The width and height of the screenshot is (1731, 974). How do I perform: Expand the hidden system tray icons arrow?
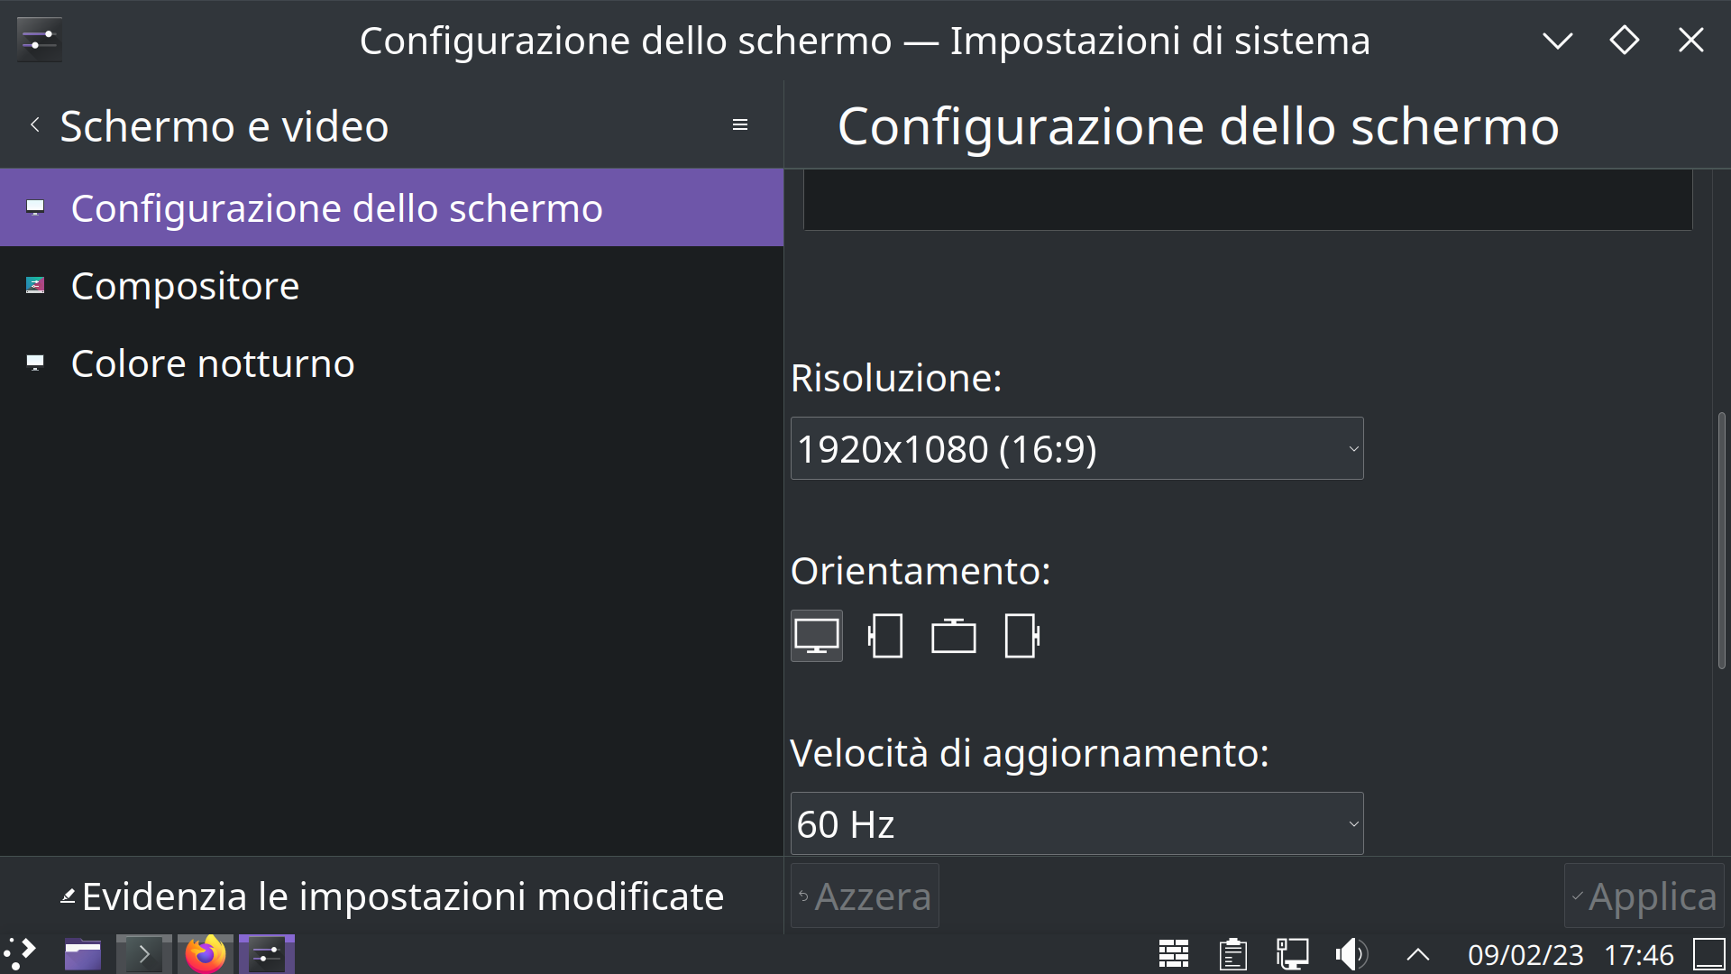point(1418,954)
